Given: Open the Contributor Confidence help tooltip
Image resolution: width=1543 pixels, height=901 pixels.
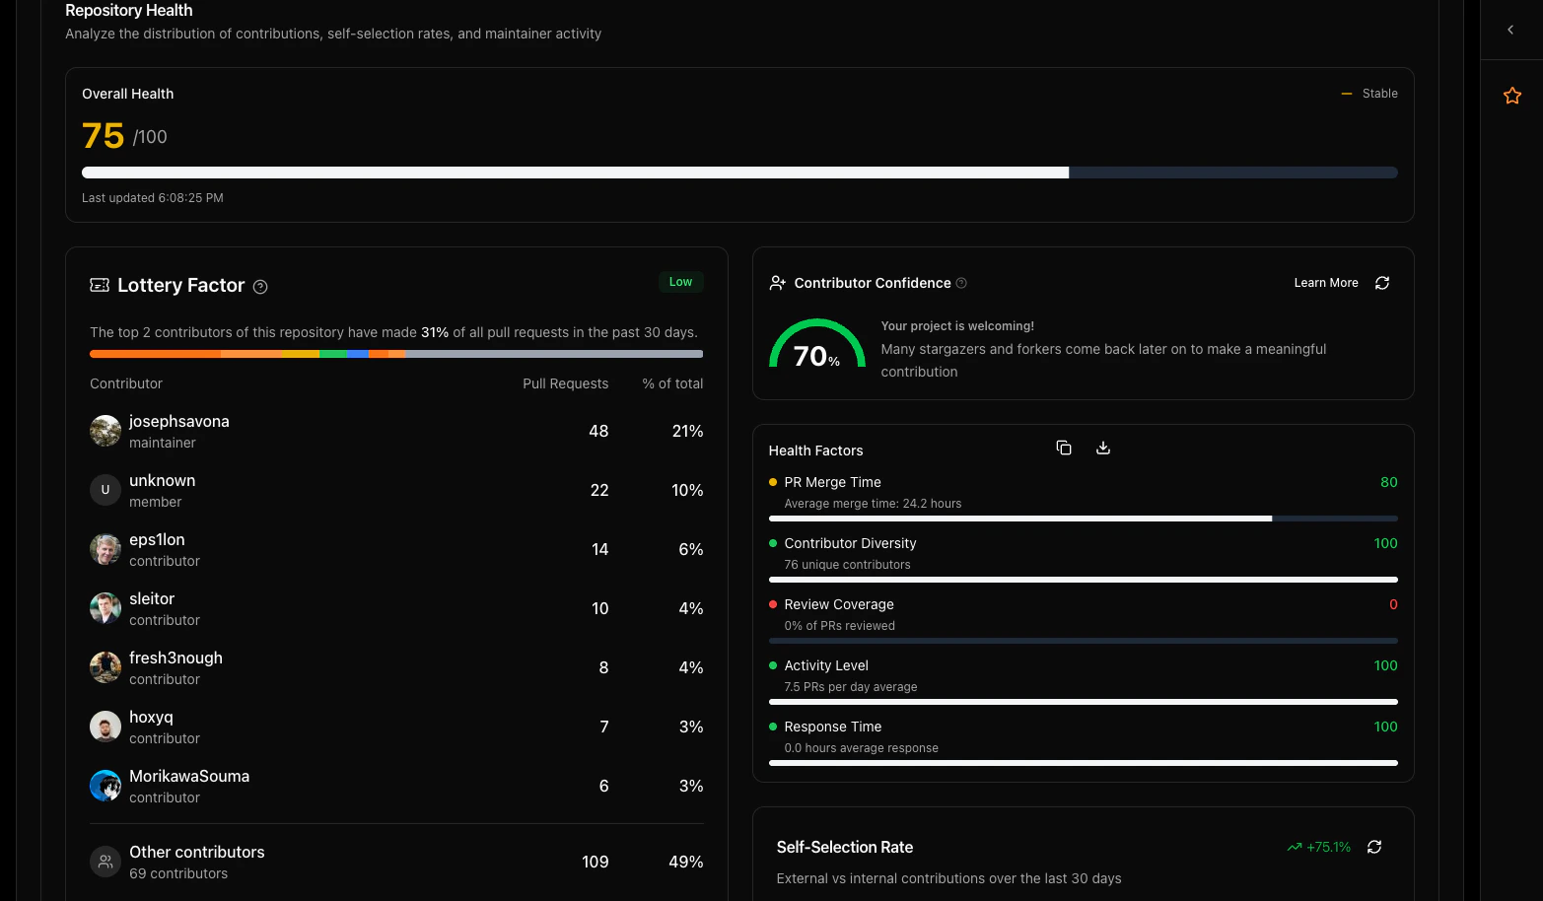Looking at the screenshot, I should click(961, 283).
